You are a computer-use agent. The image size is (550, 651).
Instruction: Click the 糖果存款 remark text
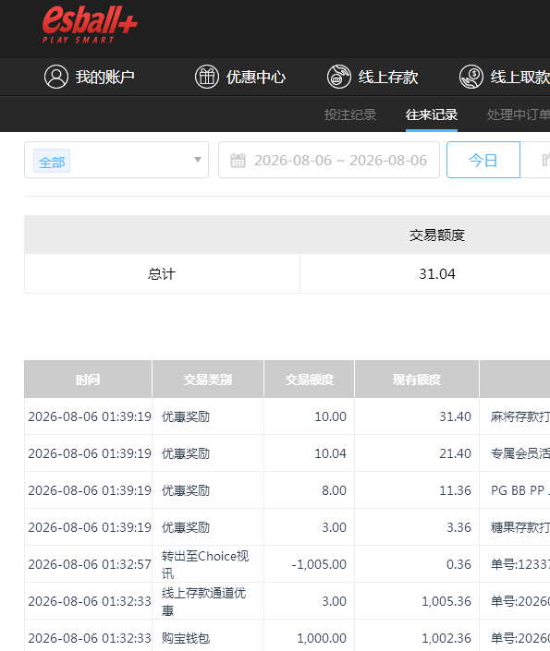[x=520, y=527]
